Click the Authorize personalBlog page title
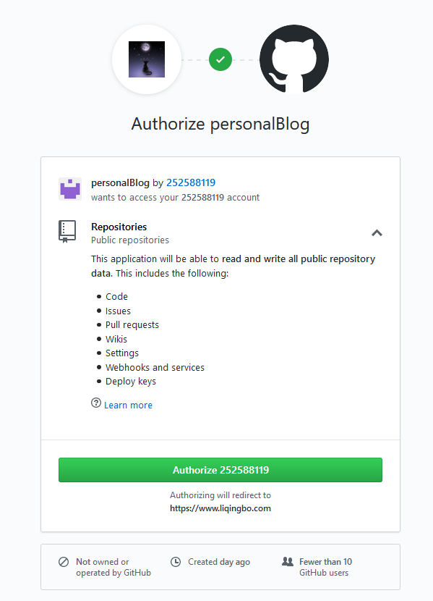Image resolution: width=433 pixels, height=601 pixels. (220, 125)
